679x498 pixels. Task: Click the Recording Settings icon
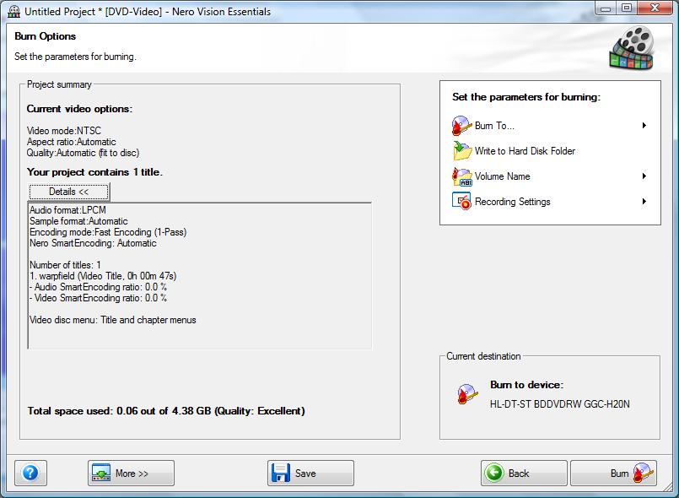[461, 202]
